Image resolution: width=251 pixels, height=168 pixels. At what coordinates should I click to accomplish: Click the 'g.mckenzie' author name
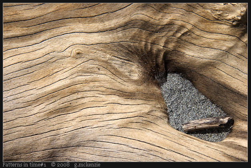tap(87, 165)
